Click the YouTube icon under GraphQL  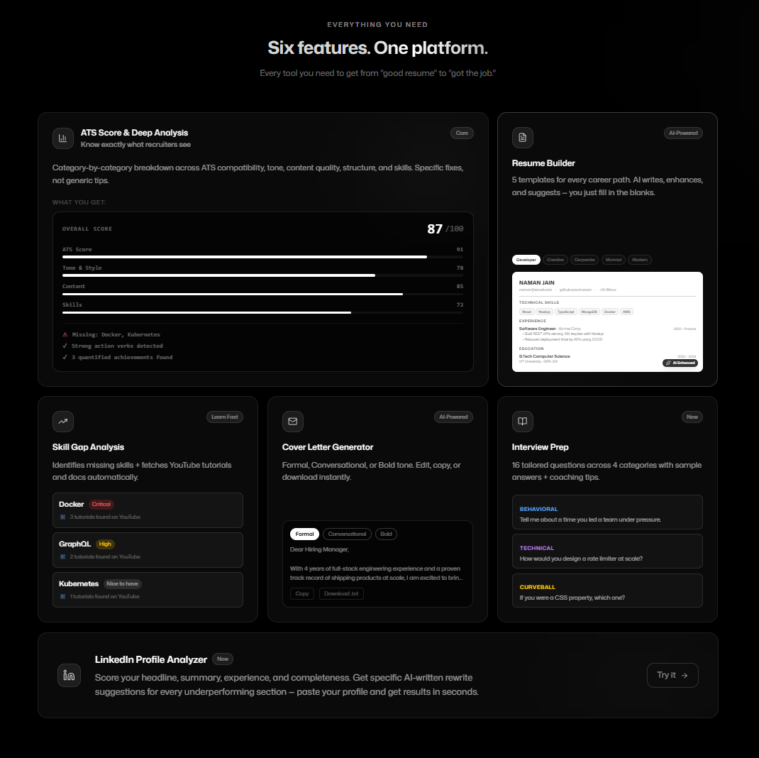click(x=63, y=557)
